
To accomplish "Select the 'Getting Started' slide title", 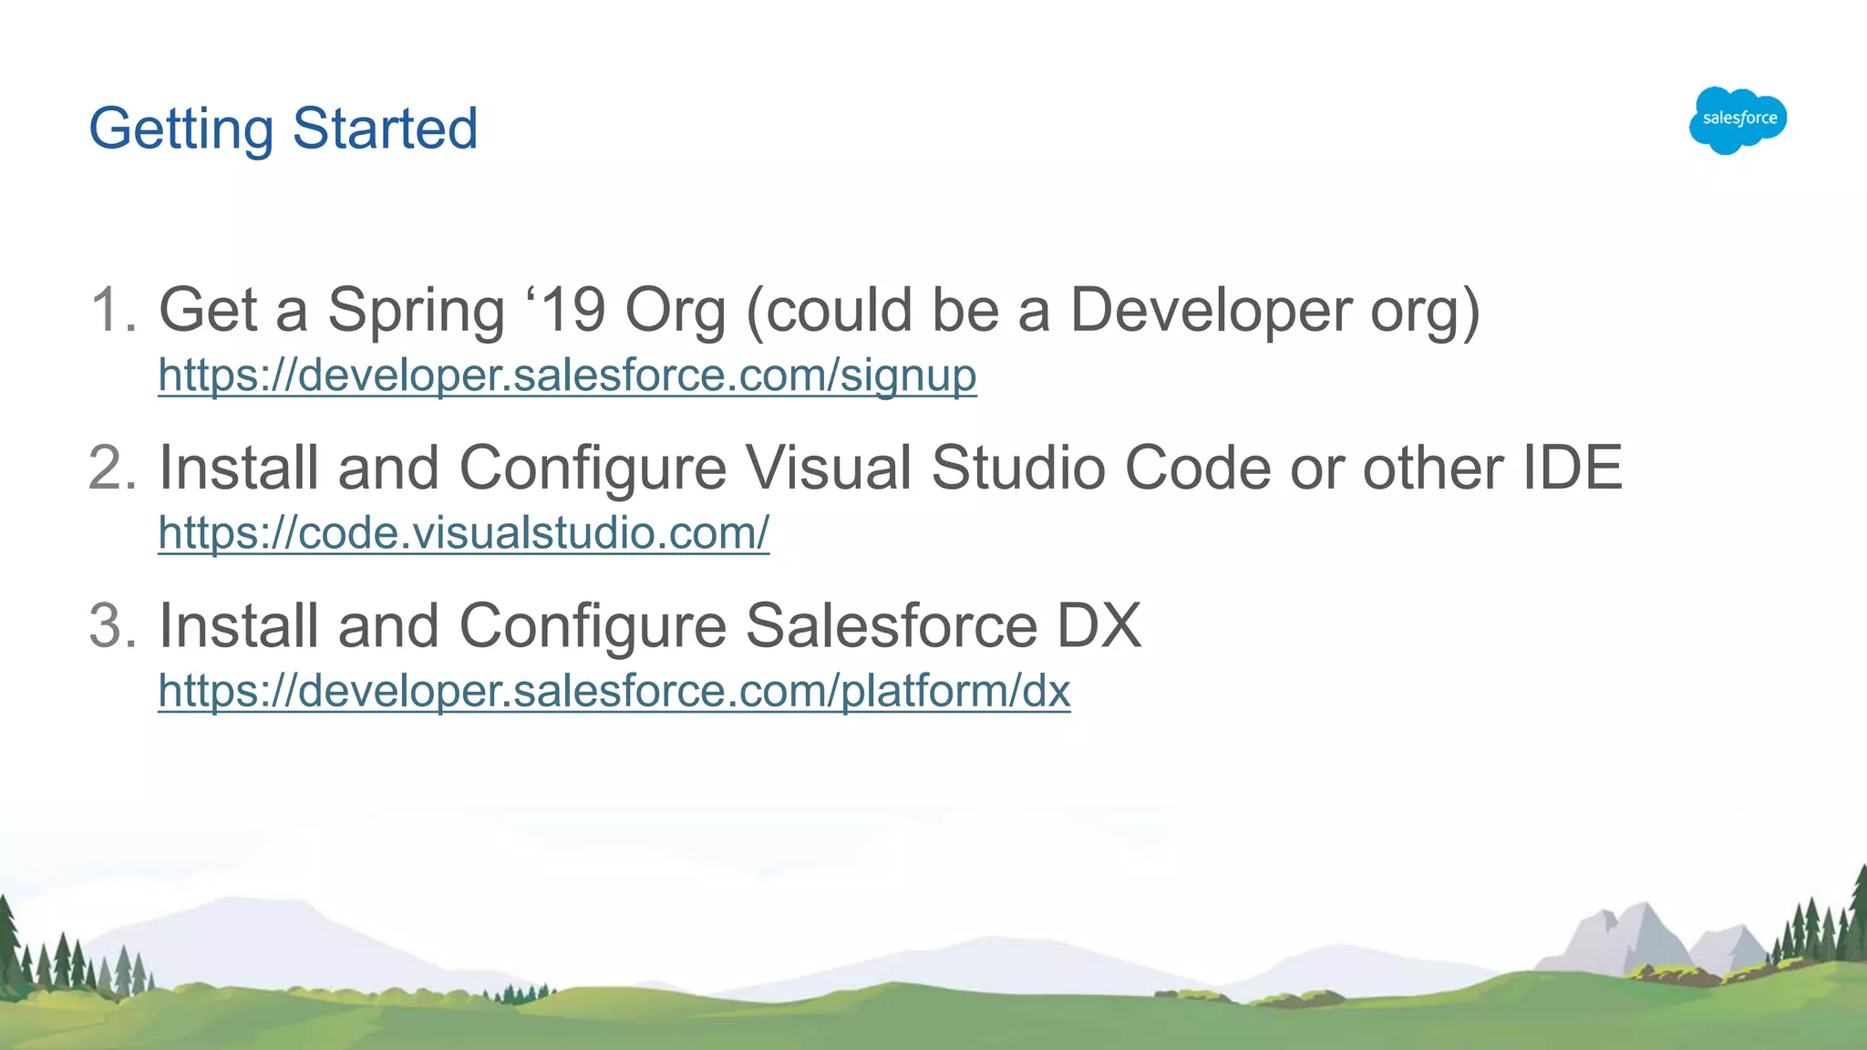I will tap(284, 129).
